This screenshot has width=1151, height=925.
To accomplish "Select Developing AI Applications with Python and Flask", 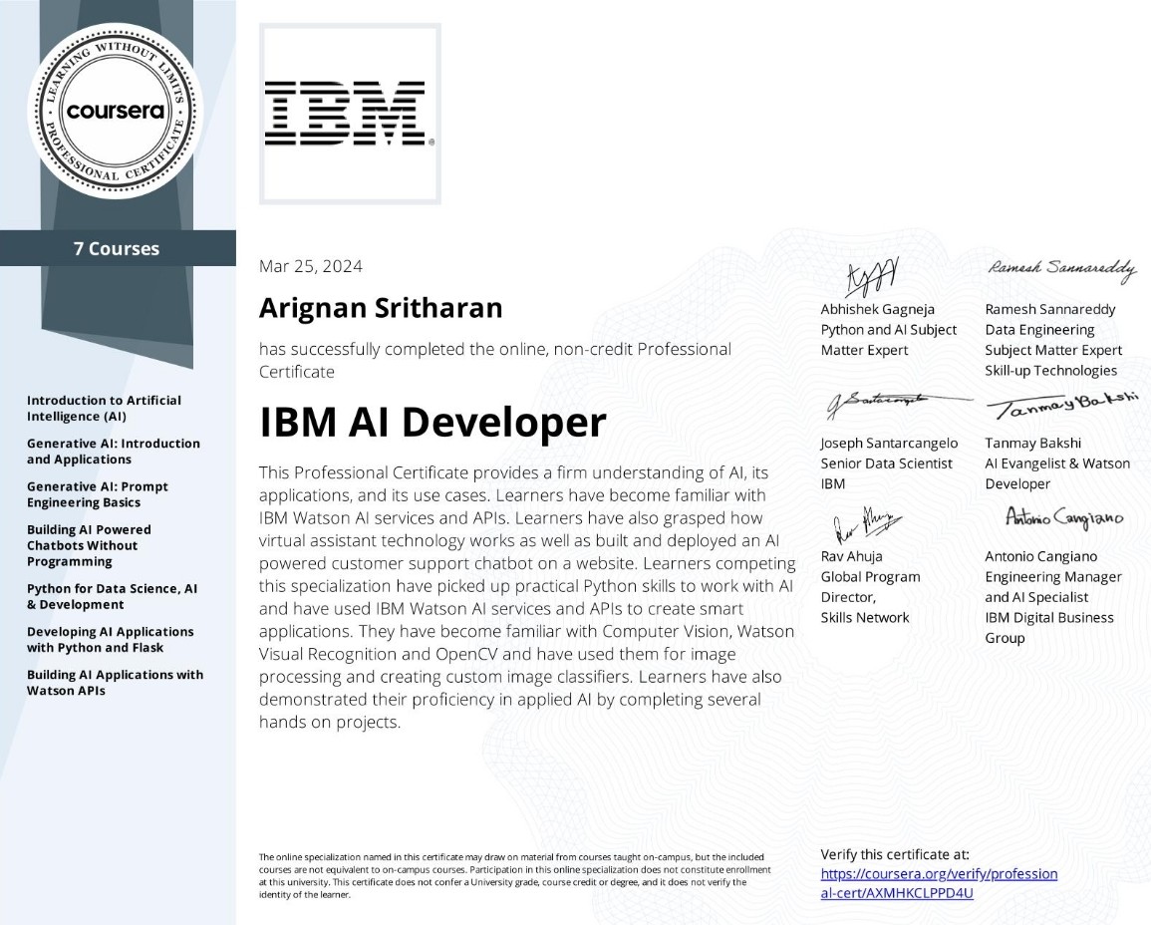I will coord(110,639).
